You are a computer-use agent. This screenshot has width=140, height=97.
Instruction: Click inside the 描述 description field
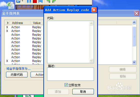tap(70, 74)
